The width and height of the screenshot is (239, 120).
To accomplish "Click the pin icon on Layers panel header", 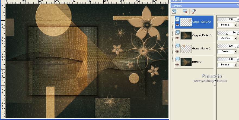I will point(237,6).
